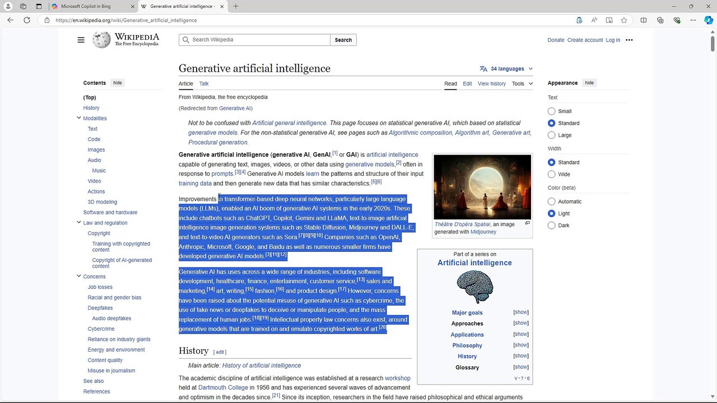Open the Edit tab
The width and height of the screenshot is (717, 403).
click(467, 83)
